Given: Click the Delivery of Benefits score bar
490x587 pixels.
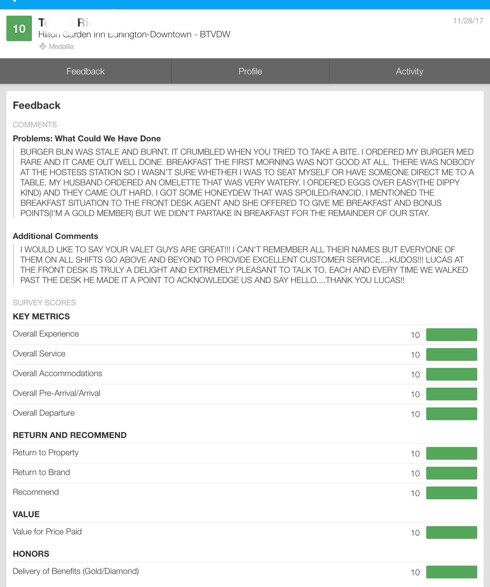Looking at the screenshot, I should (x=451, y=572).
